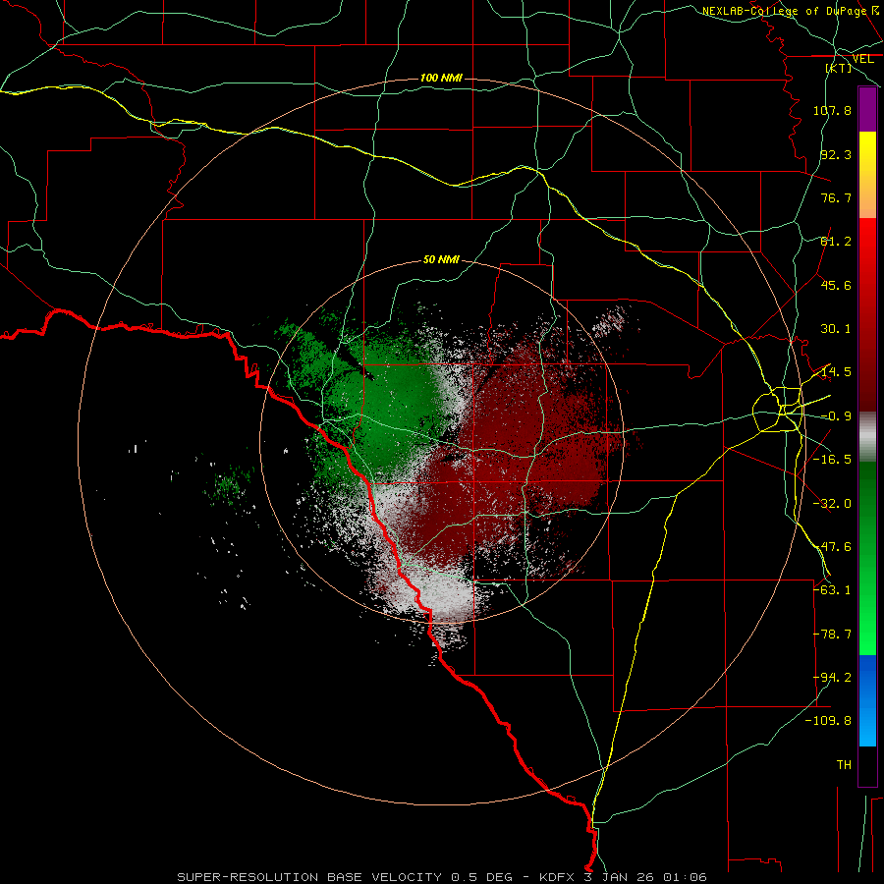
Task: Click the blue segment of the color bar
Action: [x=867, y=700]
